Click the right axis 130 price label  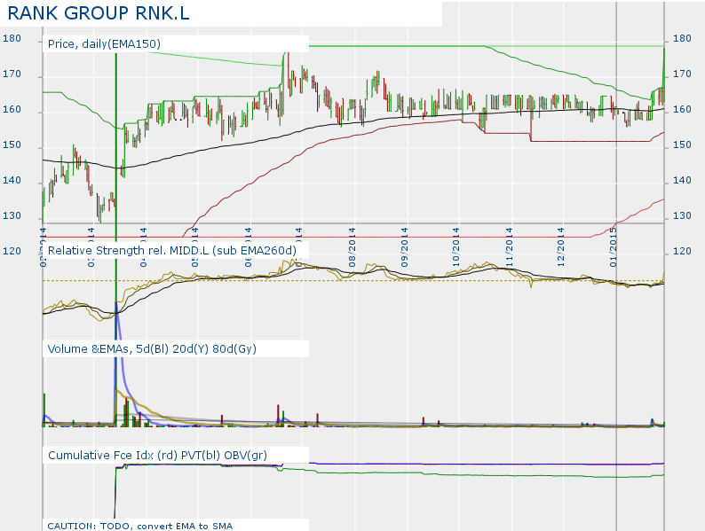[682, 216]
